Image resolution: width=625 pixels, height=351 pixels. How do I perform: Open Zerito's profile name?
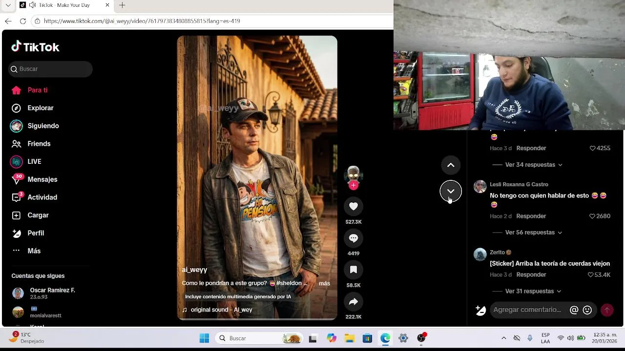click(x=497, y=253)
